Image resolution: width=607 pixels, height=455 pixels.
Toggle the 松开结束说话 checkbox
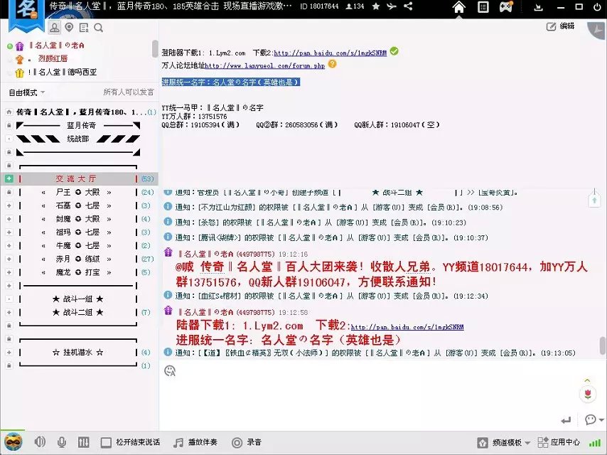pos(106,442)
